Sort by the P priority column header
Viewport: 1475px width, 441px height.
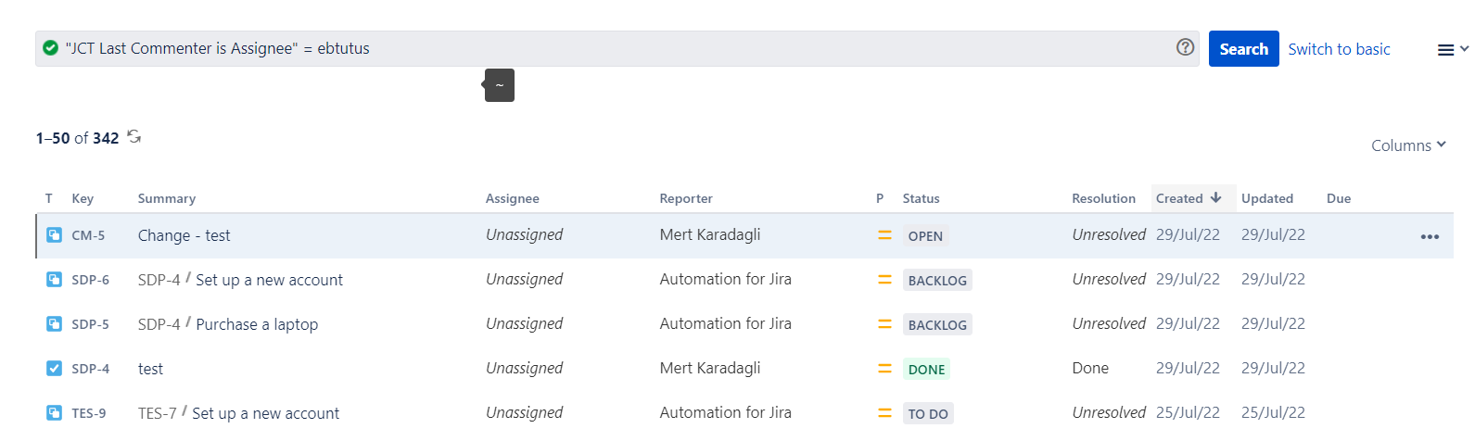tap(880, 198)
